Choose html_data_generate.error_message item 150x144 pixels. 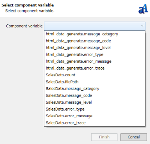click(x=94, y=61)
